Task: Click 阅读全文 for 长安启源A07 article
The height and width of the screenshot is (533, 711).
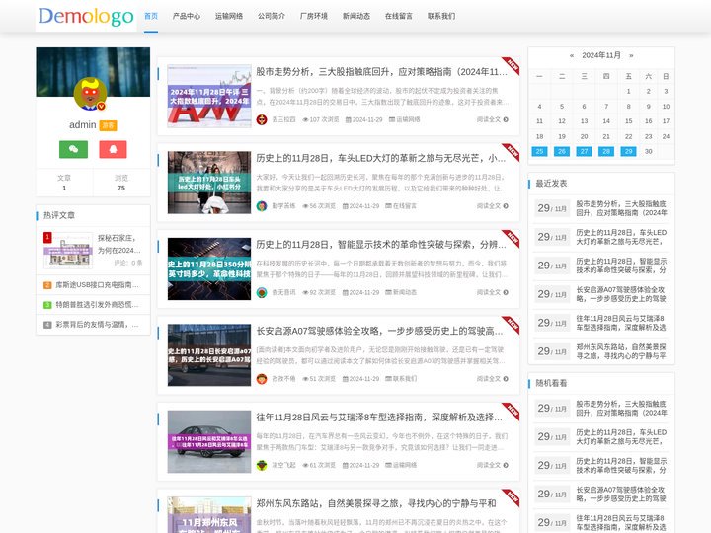Action: pyautogui.click(x=493, y=378)
